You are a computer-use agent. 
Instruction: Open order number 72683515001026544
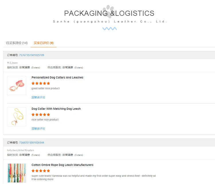coord(32,143)
